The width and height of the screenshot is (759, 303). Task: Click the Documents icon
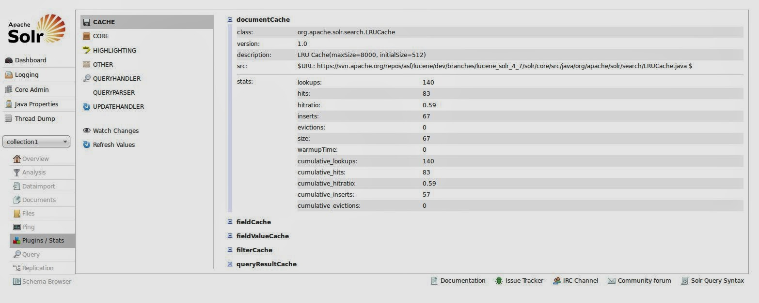tap(17, 200)
